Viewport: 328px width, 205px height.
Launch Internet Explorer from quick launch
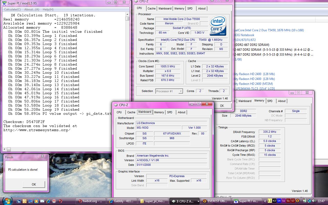[48, 201]
